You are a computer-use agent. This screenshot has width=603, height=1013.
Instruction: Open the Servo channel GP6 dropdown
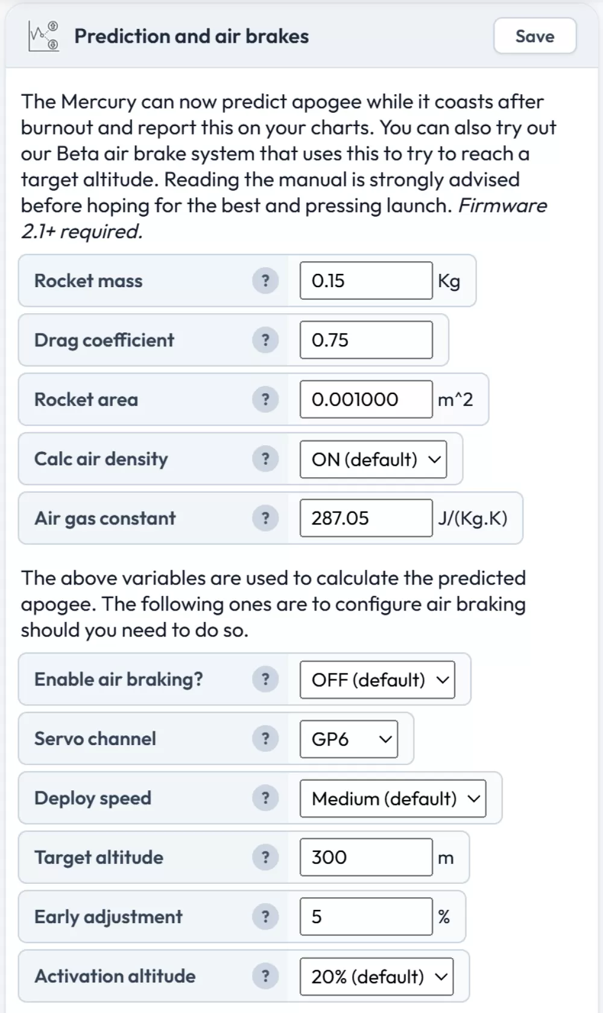pyautogui.click(x=349, y=739)
